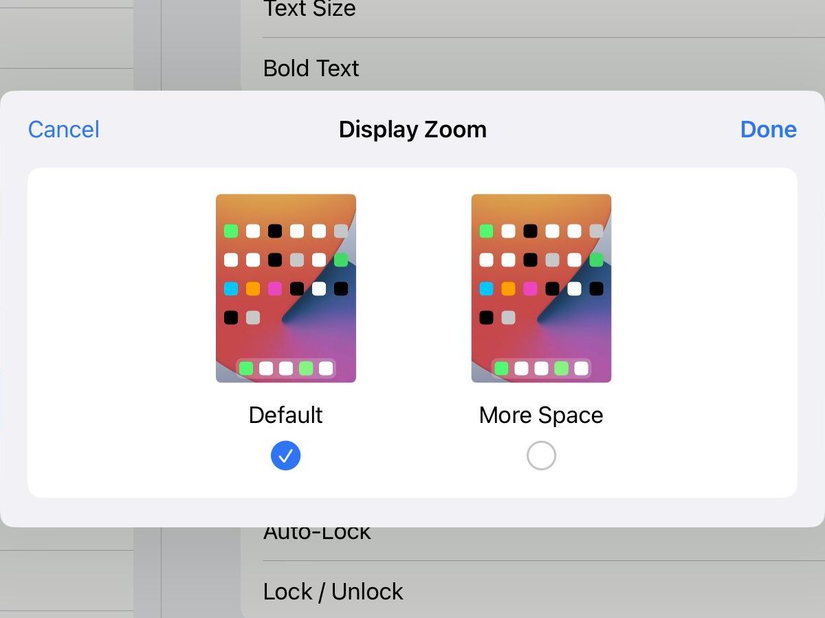This screenshot has width=825, height=618.
Task: Tap the black app icon in More Space preview
Action: point(485,317)
